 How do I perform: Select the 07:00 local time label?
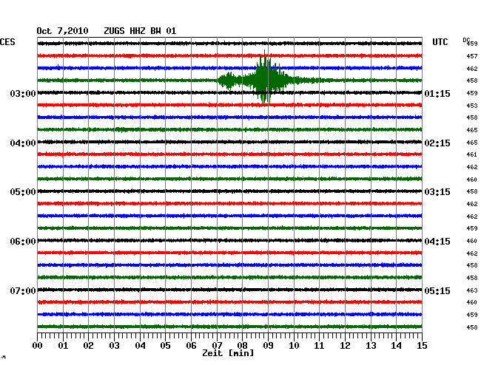23,290
